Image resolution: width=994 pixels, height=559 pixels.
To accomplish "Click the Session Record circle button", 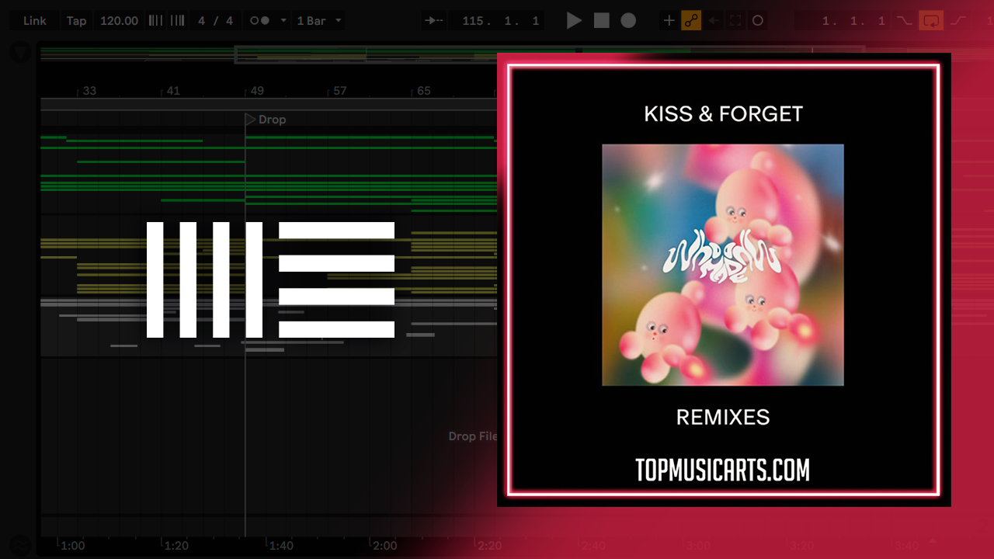I will pyautogui.click(x=758, y=21).
